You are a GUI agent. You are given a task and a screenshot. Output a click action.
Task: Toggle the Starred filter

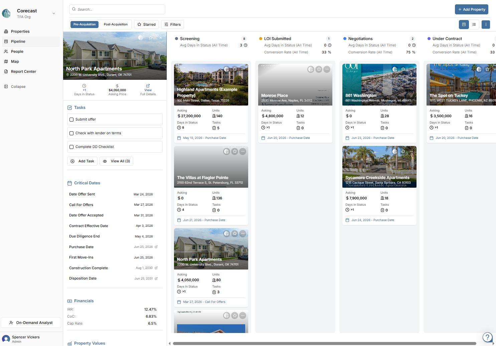click(x=146, y=24)
